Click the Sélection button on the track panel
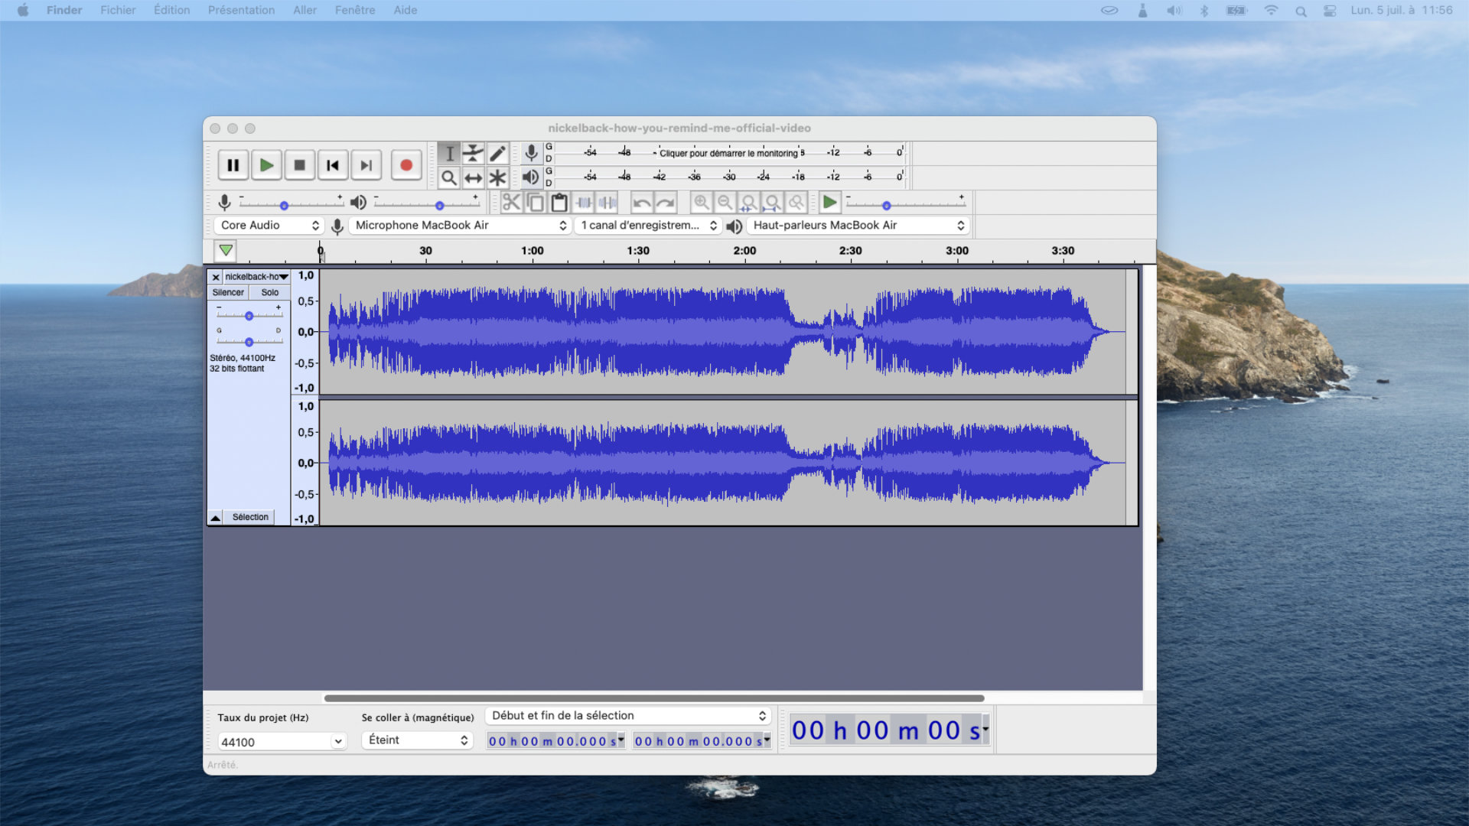1469x826 pixels. pyautogui.click(x=250, y=518)
